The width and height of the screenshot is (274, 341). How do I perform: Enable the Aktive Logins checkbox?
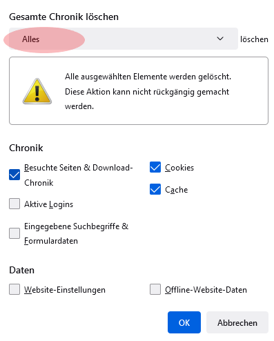click(x=14, y=204)
